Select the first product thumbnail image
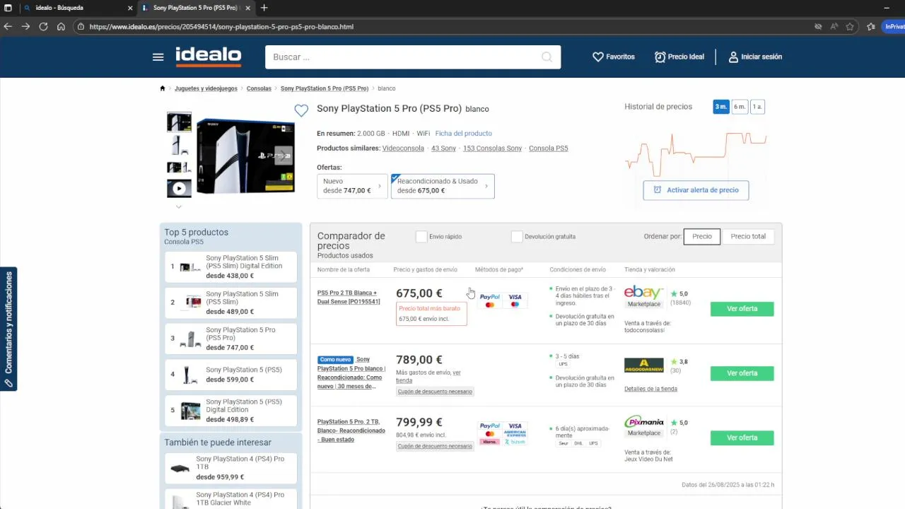The image size is (905, 509). pos(179,122)
